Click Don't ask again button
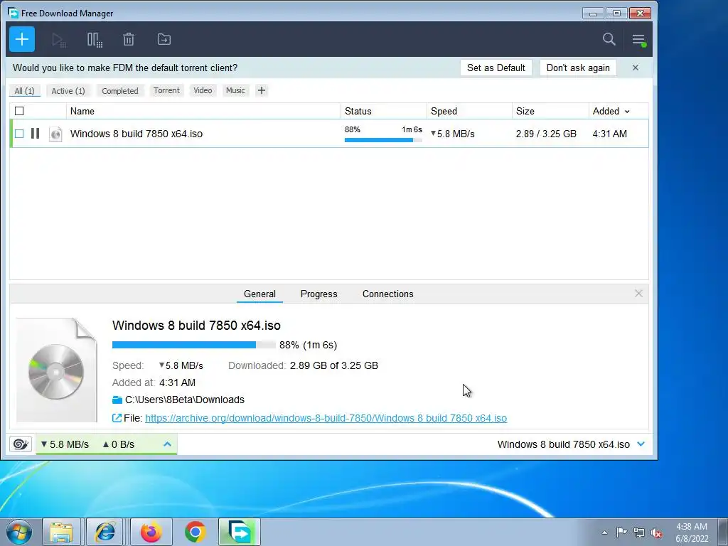728x546 pixels. [x=577, y=68]
